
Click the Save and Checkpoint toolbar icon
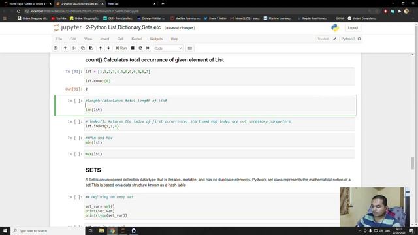(x=56, y=48)
